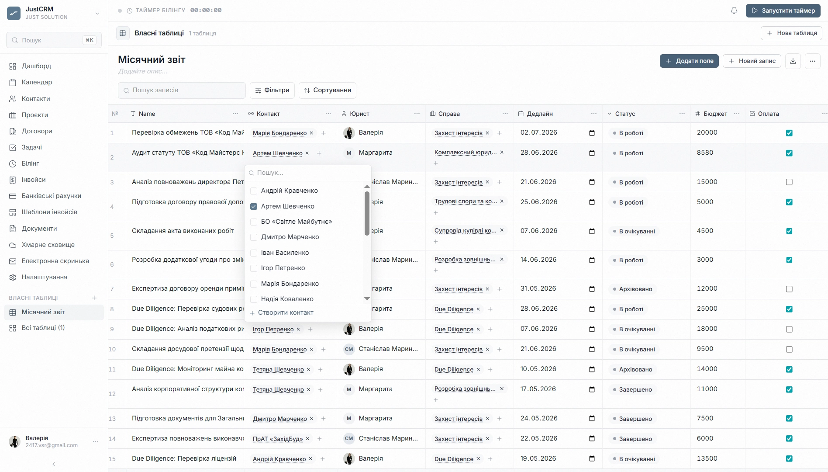828x472 pixels.
Task: Open Дедлайн column options menu
Action: click(594, 114)
